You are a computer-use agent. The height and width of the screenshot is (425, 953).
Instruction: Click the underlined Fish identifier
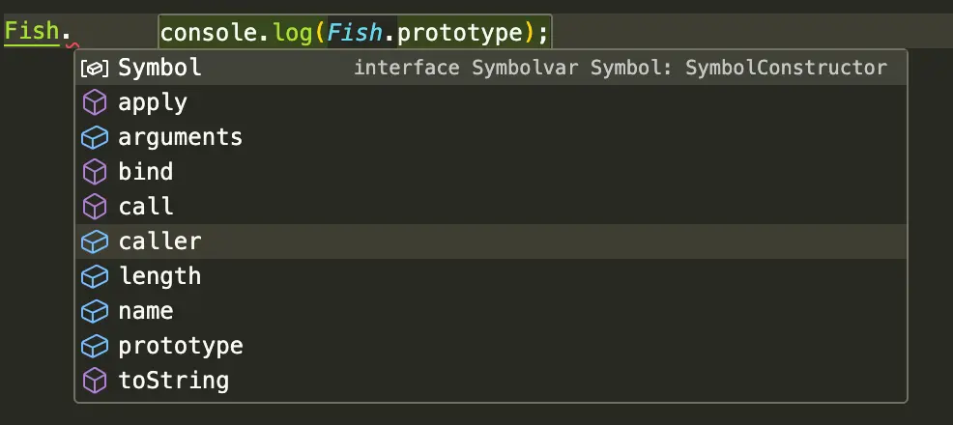tap(31, 31)
